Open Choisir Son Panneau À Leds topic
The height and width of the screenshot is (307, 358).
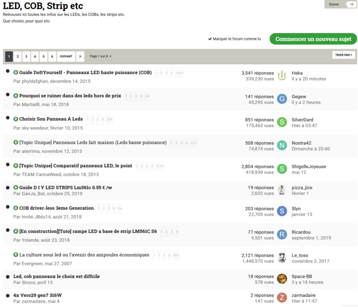(51, 119)
